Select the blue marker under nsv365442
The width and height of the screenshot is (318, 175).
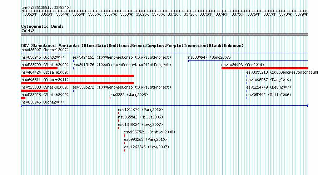click(247, 98)
